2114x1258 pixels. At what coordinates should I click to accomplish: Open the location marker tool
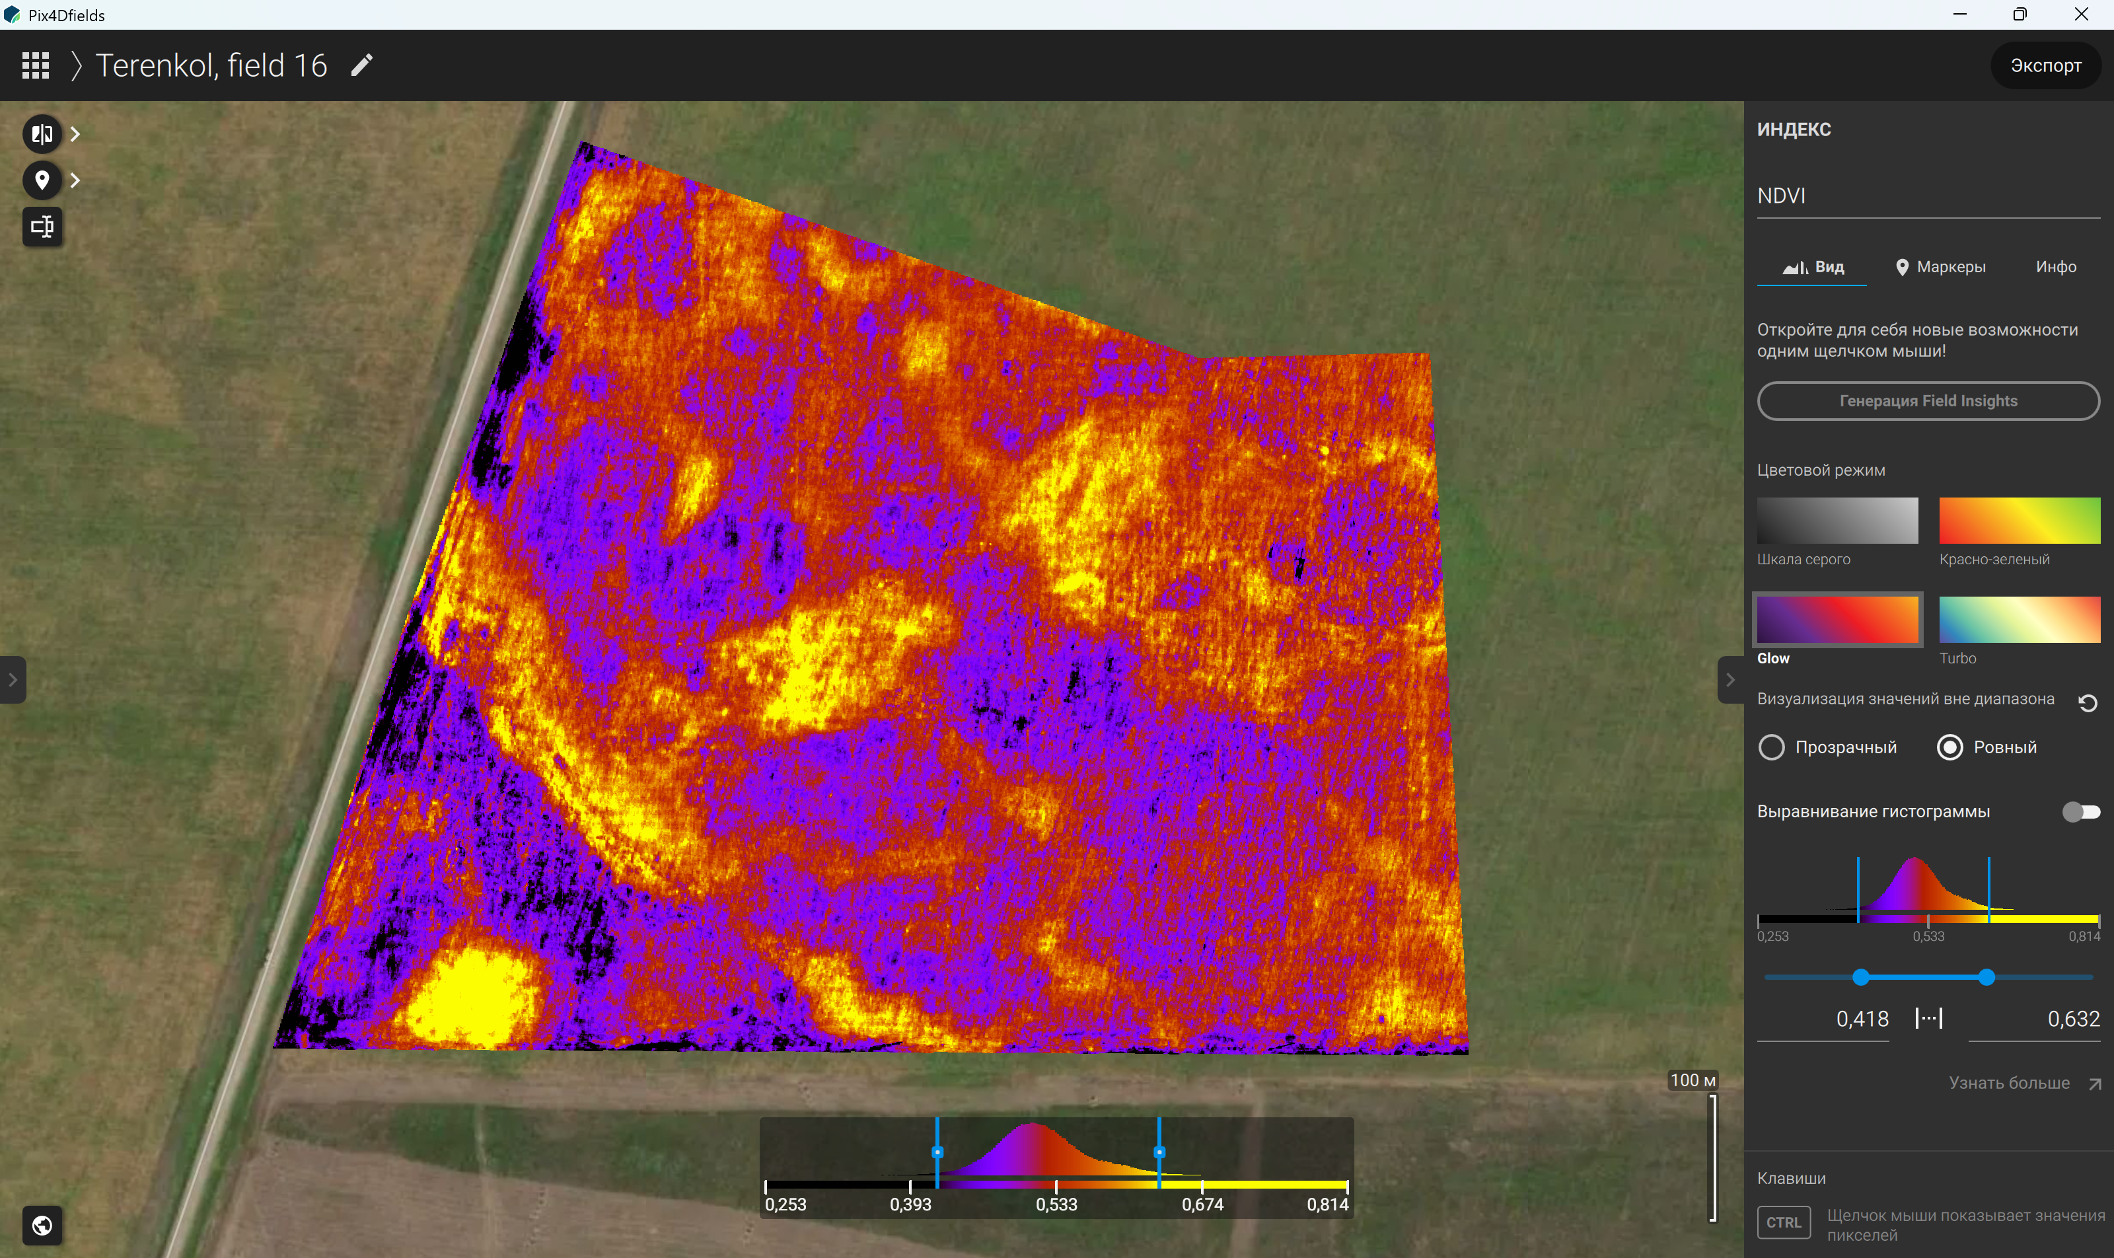(x=42, y=180)
